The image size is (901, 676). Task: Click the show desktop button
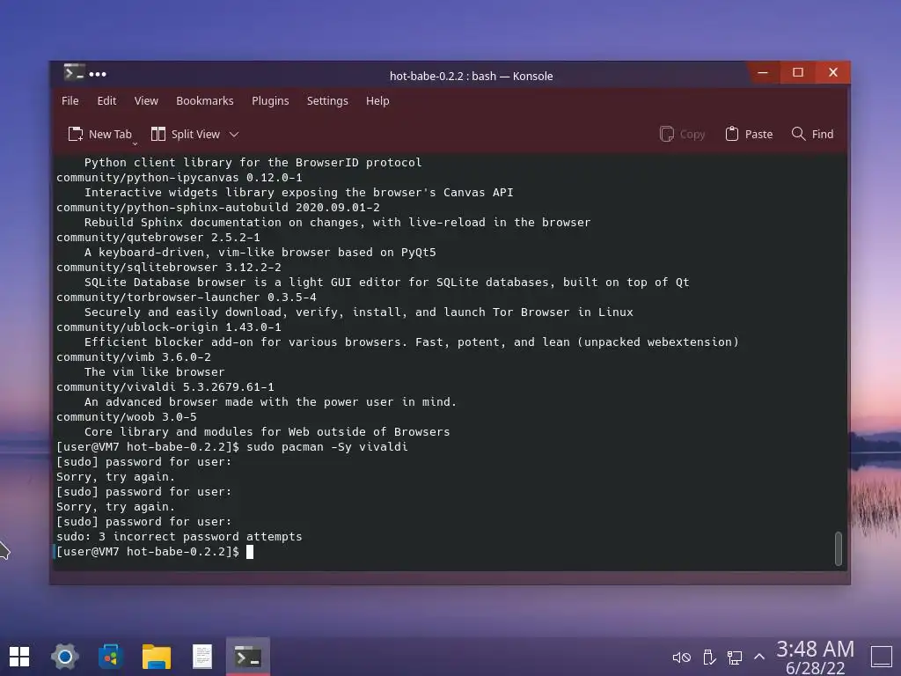point(882,657)
